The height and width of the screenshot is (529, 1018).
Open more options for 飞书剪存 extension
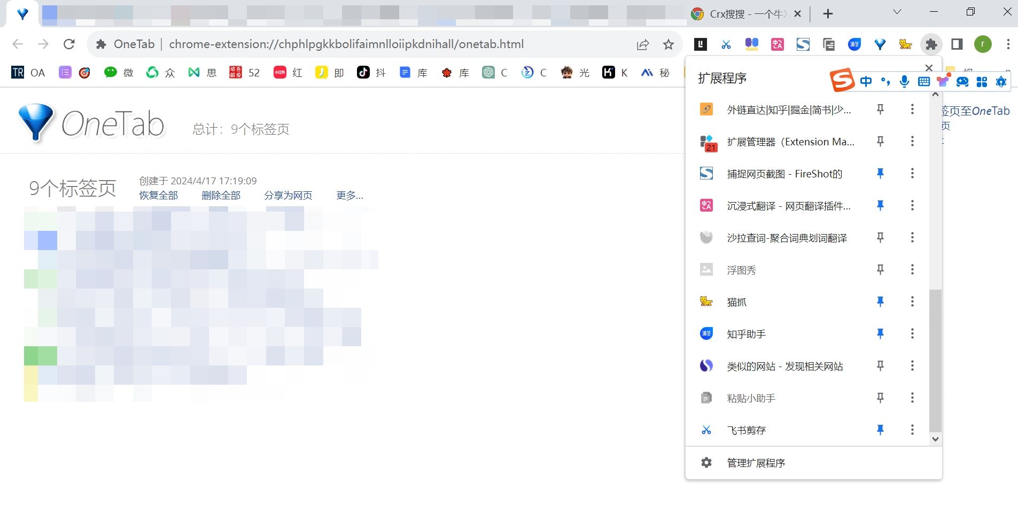[912, 430]
